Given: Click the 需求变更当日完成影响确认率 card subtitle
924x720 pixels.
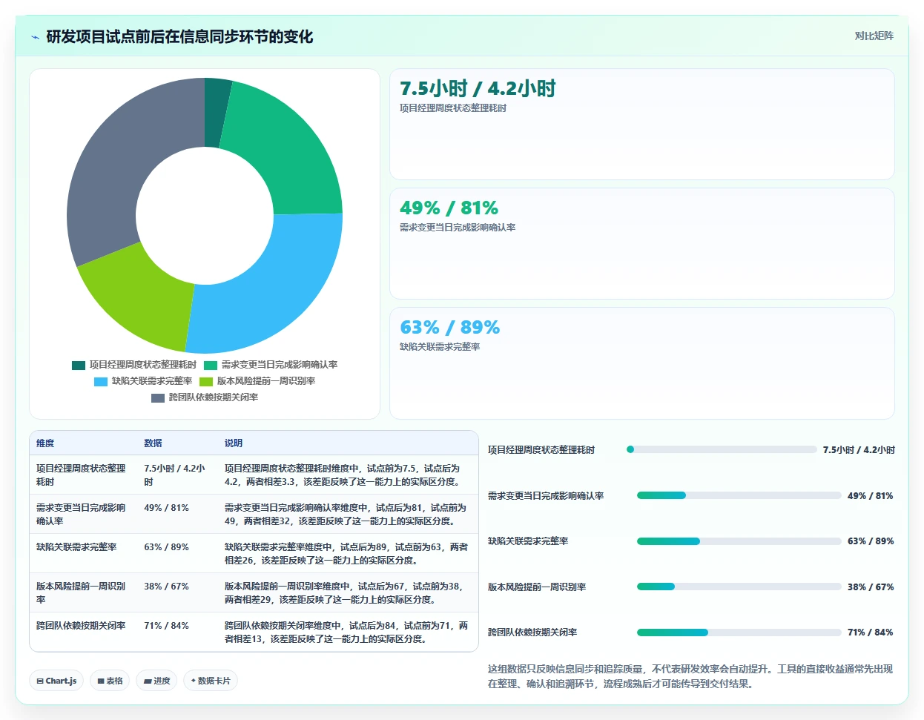Looking at the screenshot, I should click(x=458, y=228).
